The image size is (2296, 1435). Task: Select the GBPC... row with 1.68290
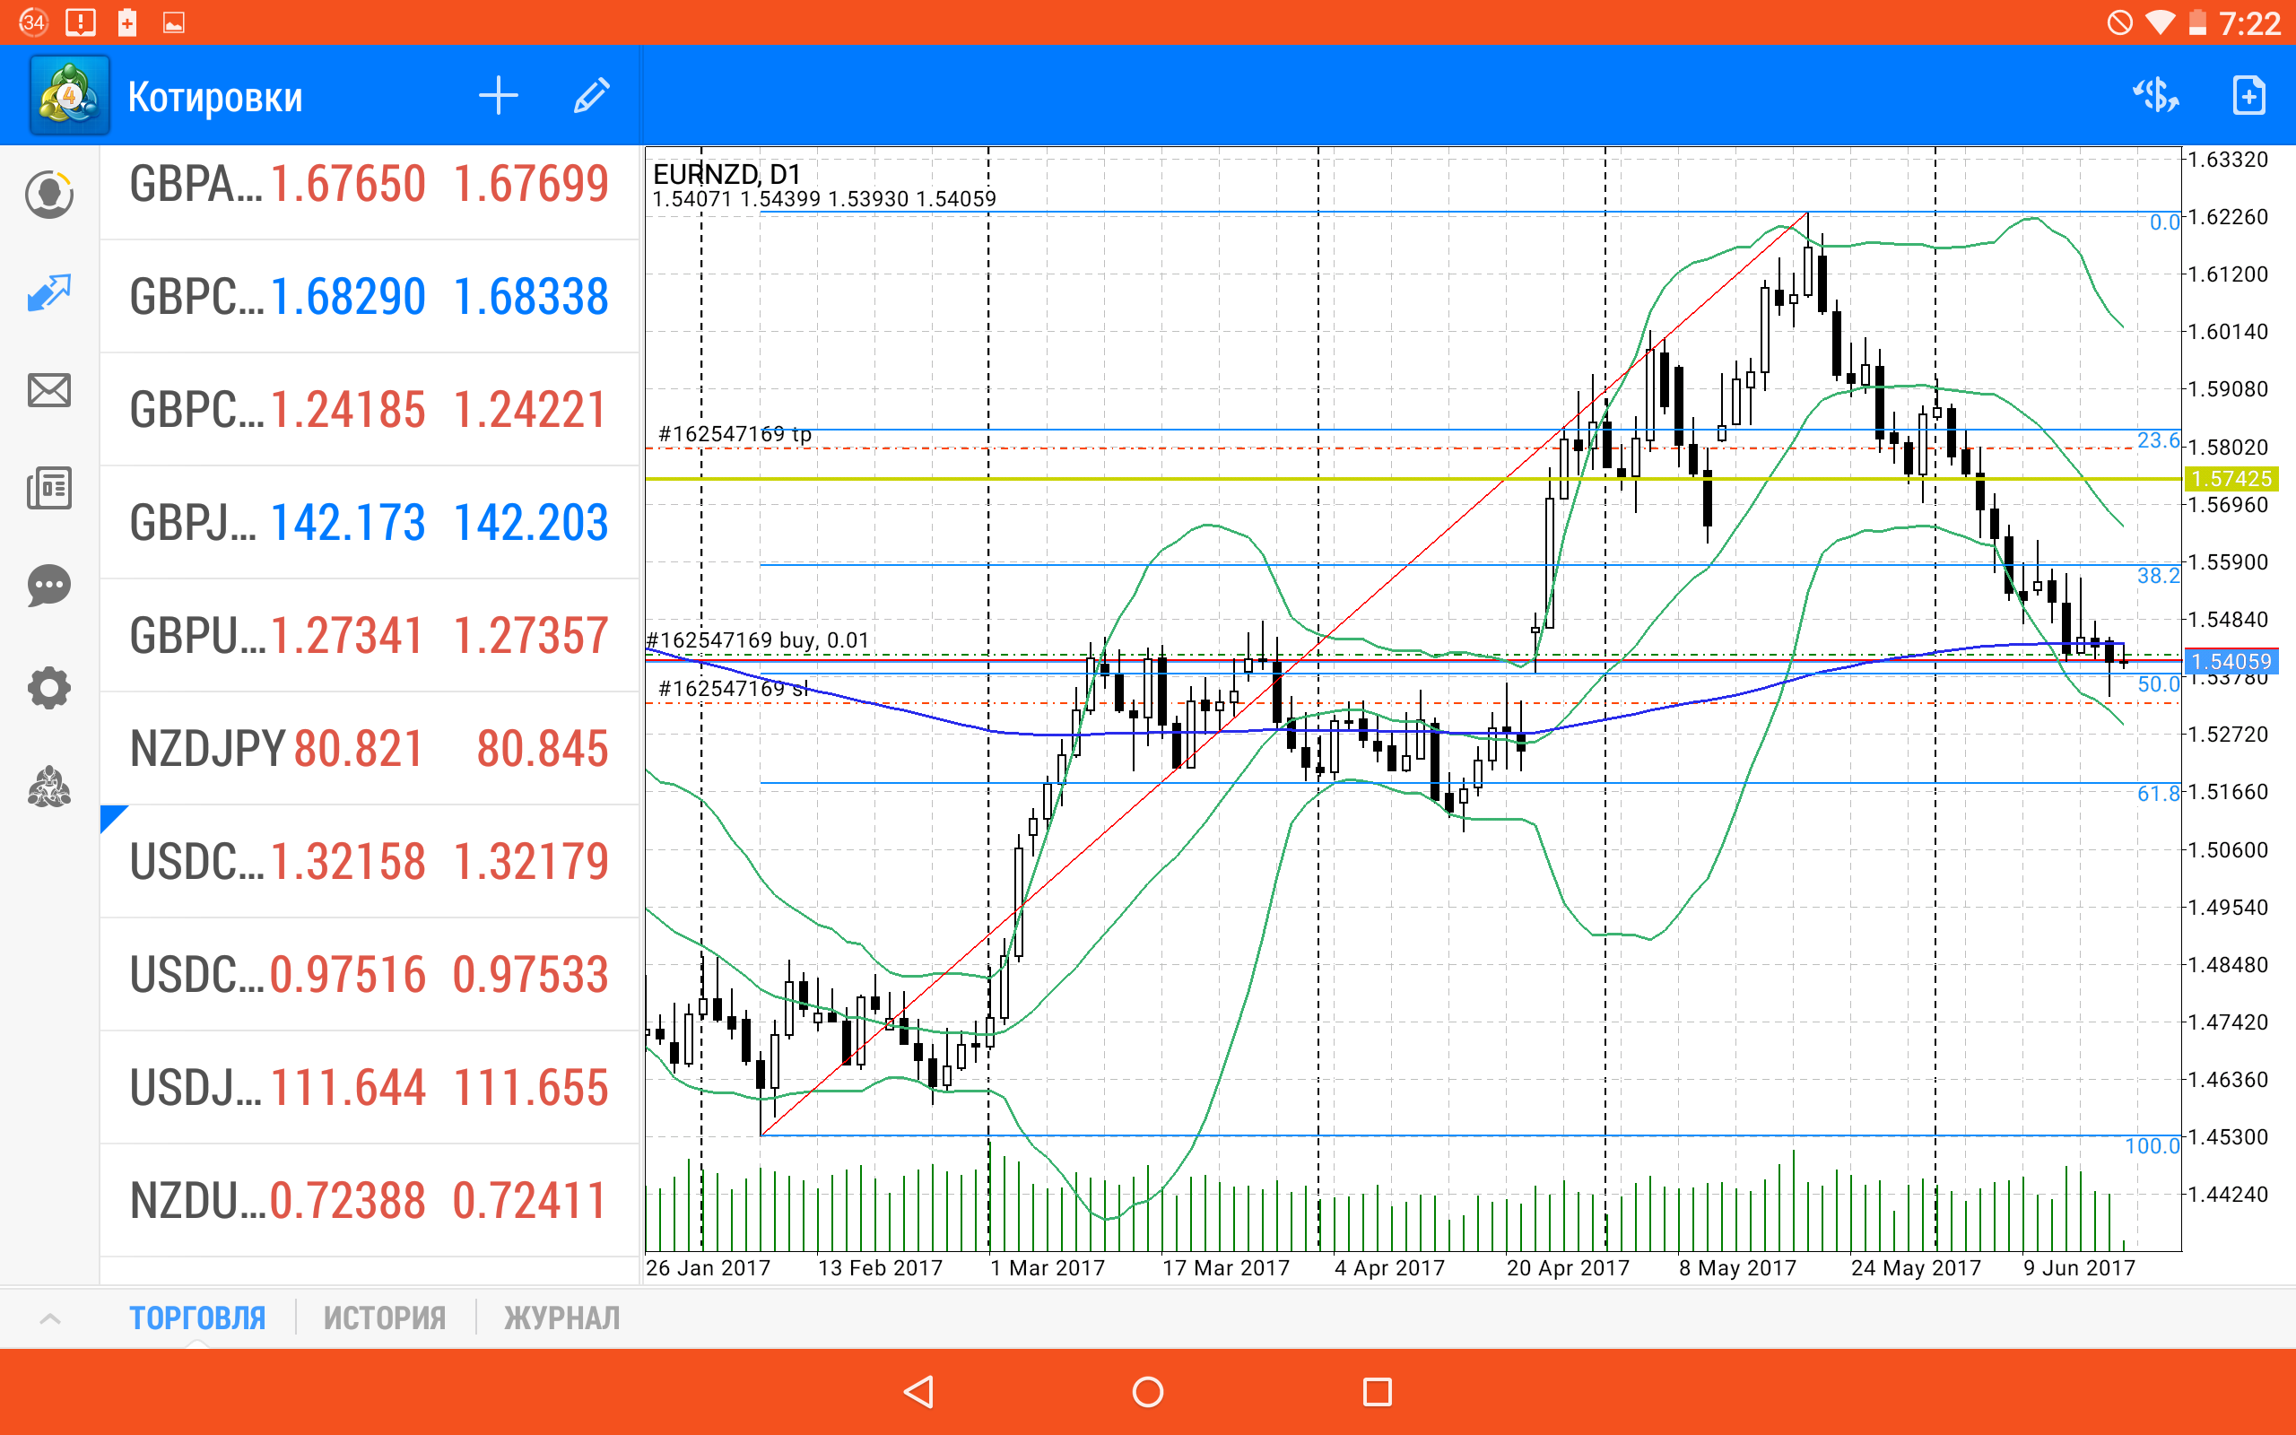pos(370,297)
